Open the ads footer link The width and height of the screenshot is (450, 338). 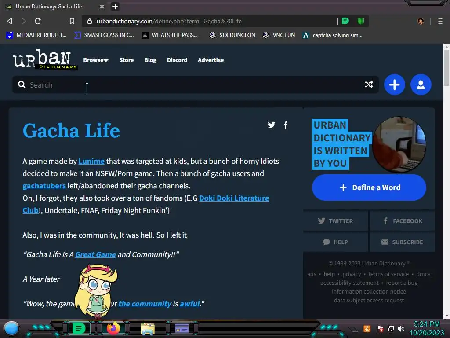(312, 274)
